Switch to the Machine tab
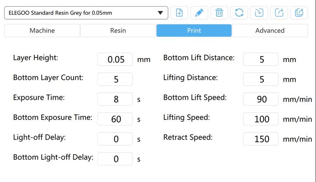This screenshot has height=182, width=316. point(42,31)
